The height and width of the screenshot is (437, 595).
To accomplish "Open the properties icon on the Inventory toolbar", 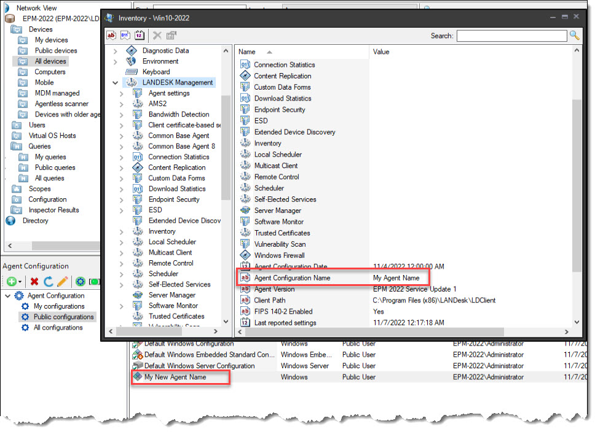I will [x=171, y=36].
